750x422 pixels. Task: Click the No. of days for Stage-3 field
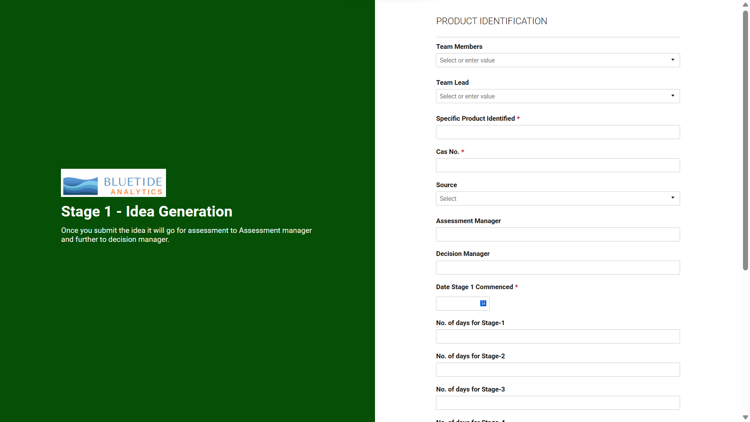click(557, 403)
